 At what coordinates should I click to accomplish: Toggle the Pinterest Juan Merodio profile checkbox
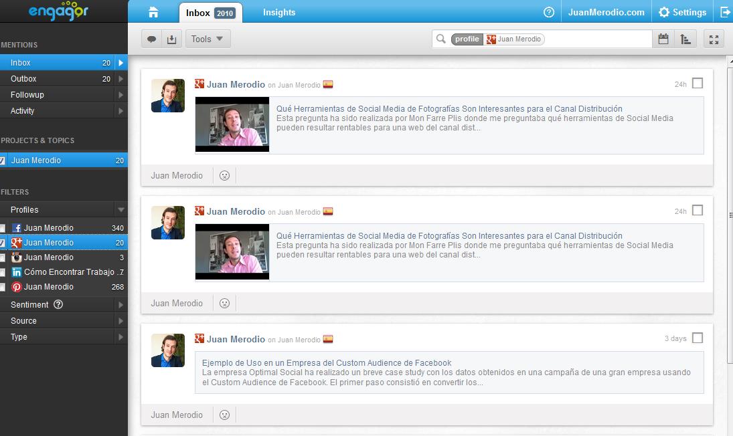[2, 287]
